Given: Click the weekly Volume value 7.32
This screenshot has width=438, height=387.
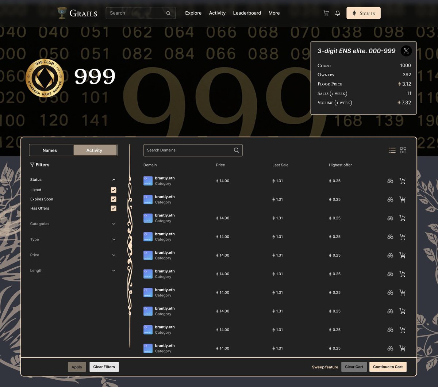Looking at the screenshot, I should [x=406, y=103].
